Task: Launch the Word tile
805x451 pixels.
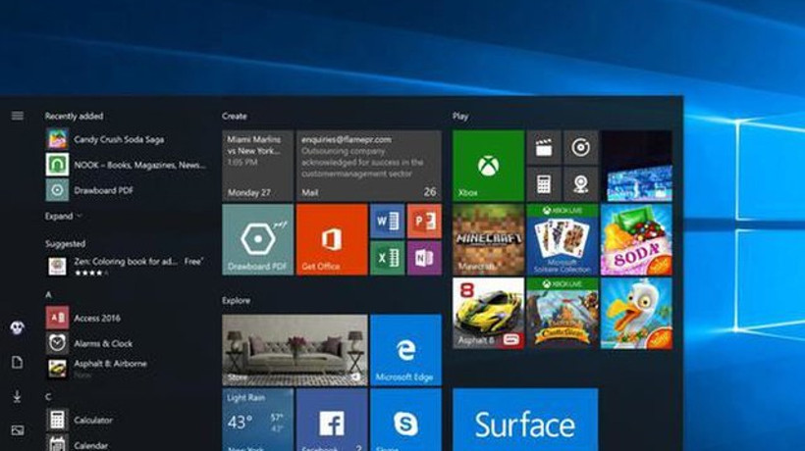Action: click(387, 221)
